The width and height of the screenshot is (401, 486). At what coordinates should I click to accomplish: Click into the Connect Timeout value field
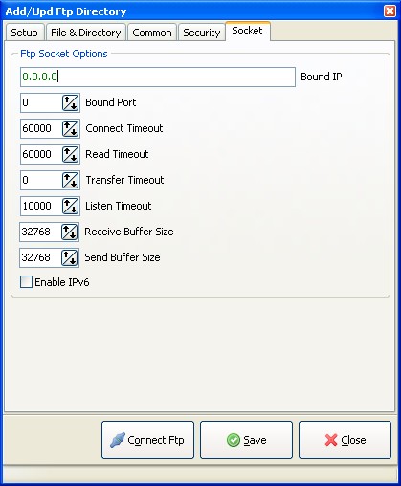tap(41, 128)
